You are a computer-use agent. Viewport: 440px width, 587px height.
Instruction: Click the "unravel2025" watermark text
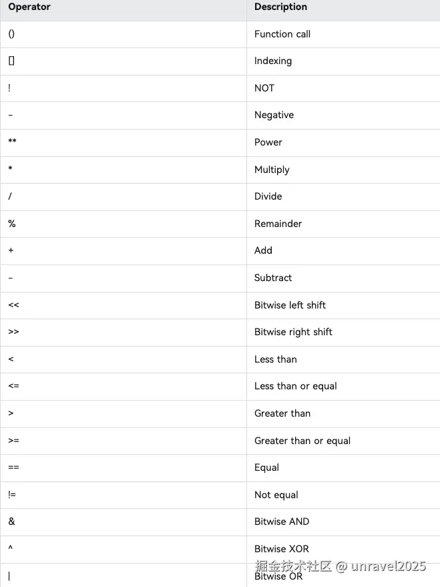[388, 566]
